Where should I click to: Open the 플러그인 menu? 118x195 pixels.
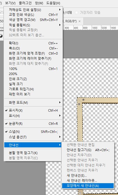[x=25, y=3]
